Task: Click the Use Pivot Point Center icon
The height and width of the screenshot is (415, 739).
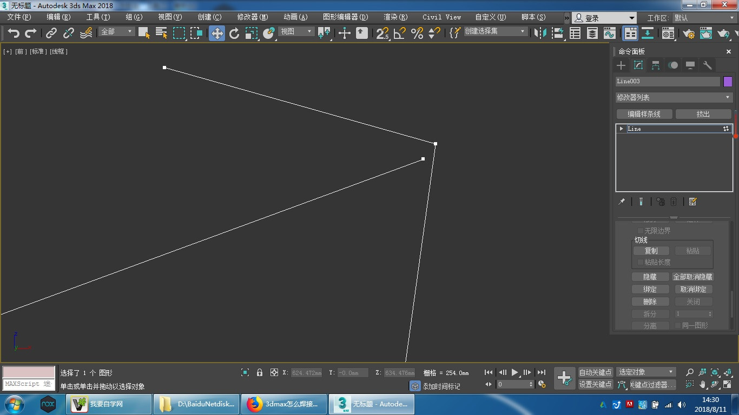Action: coord(324,34)
